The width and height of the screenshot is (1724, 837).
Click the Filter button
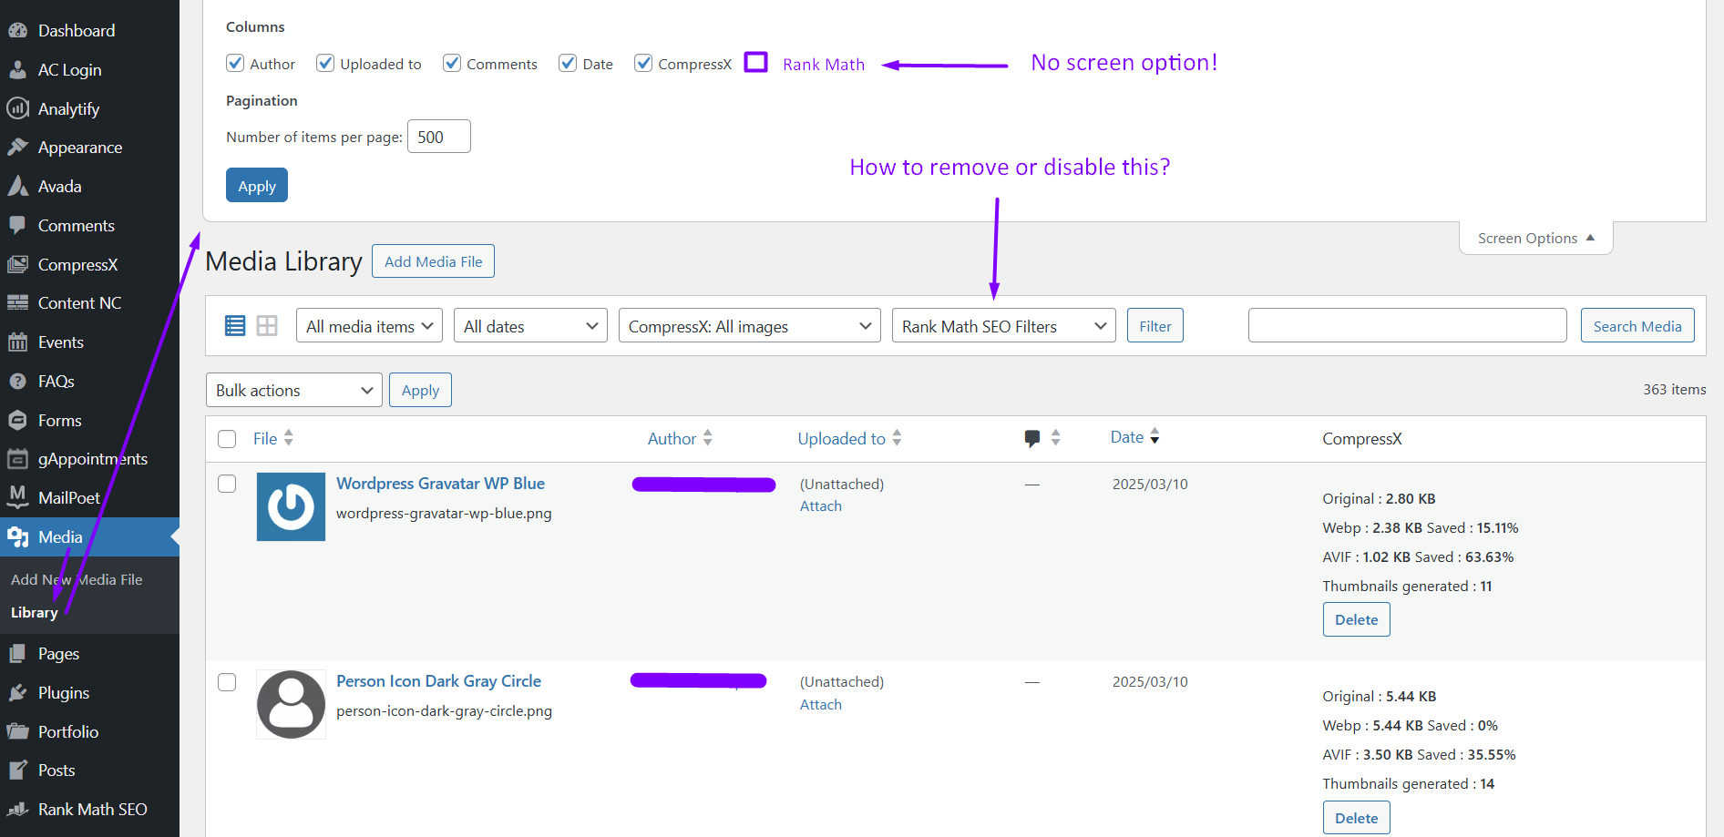pyautogui.click(x=1155, y=326)
